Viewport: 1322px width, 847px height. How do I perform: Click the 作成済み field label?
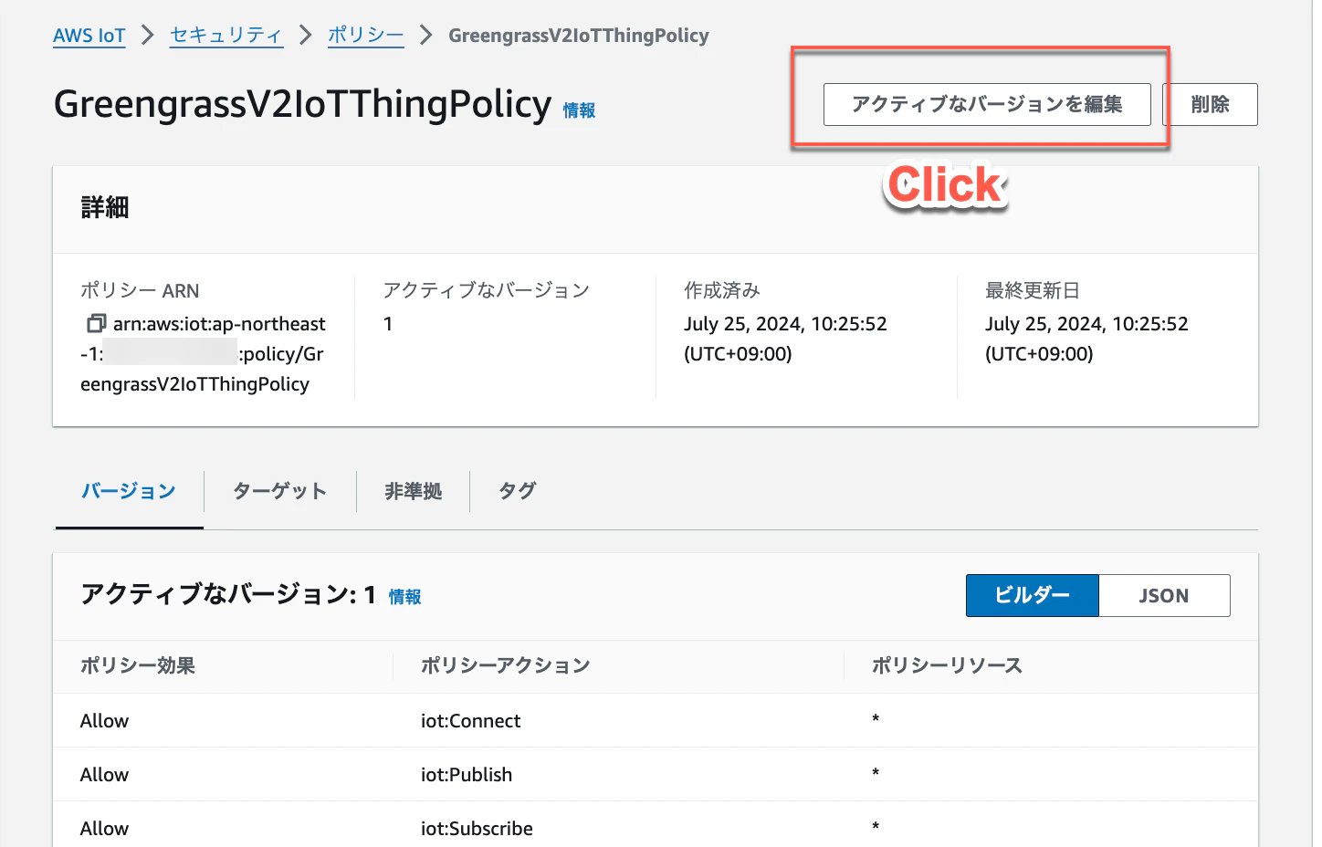(x=722, y=290)
